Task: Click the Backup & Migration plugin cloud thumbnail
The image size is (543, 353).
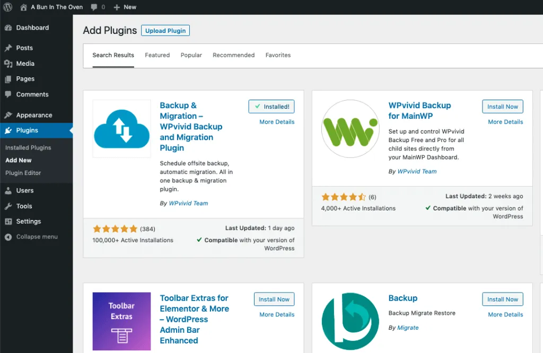Action: pyautogui.click(x=121, y=128)
